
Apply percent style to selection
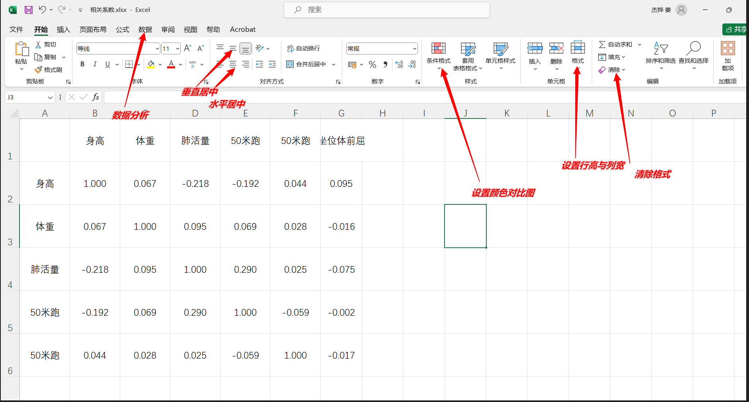(x=373, y=64)
